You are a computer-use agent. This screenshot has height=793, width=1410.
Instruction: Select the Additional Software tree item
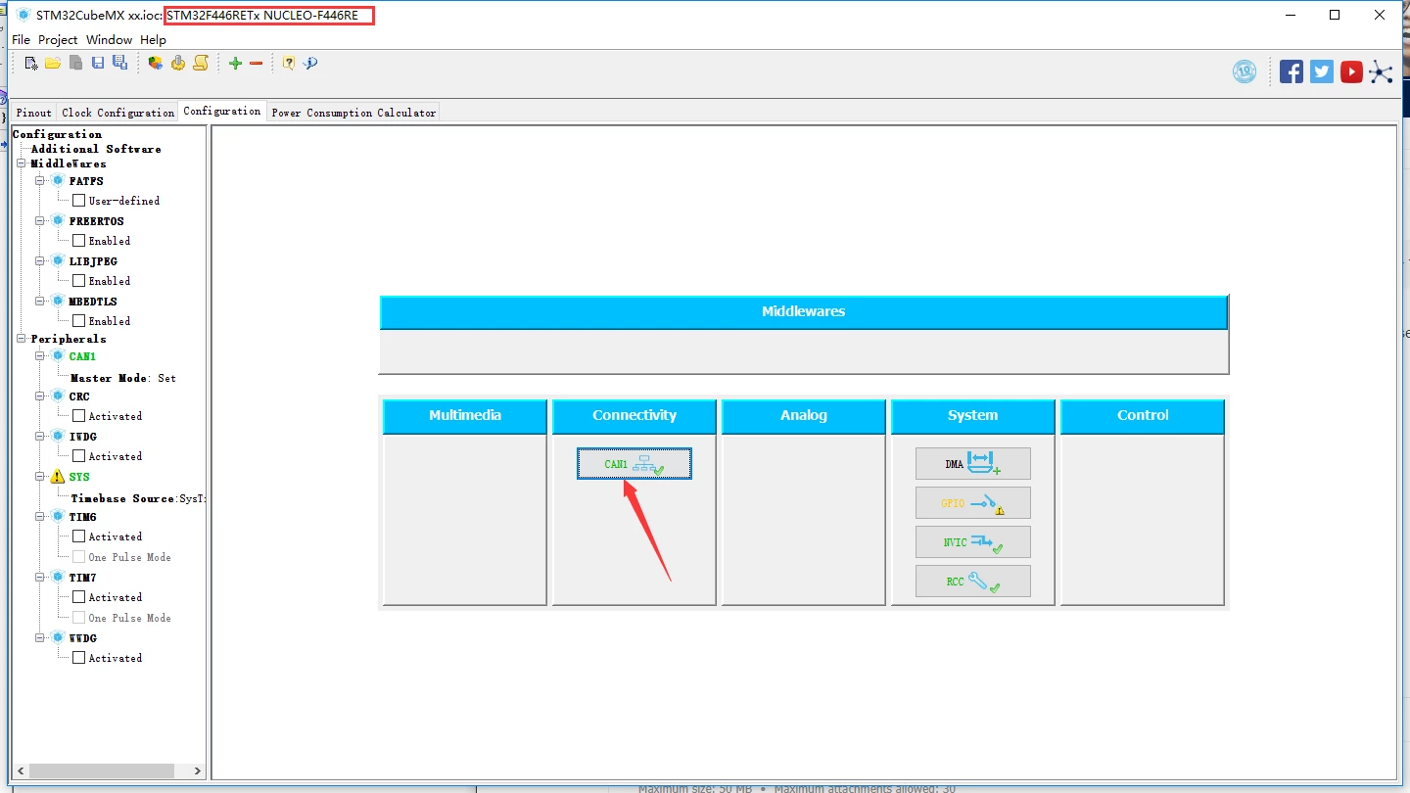tap(96, 149)
